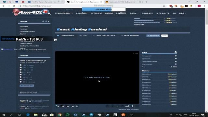Launch Microsoft Edge from the taskbar
Screen dimensions: 208x117
28,115
